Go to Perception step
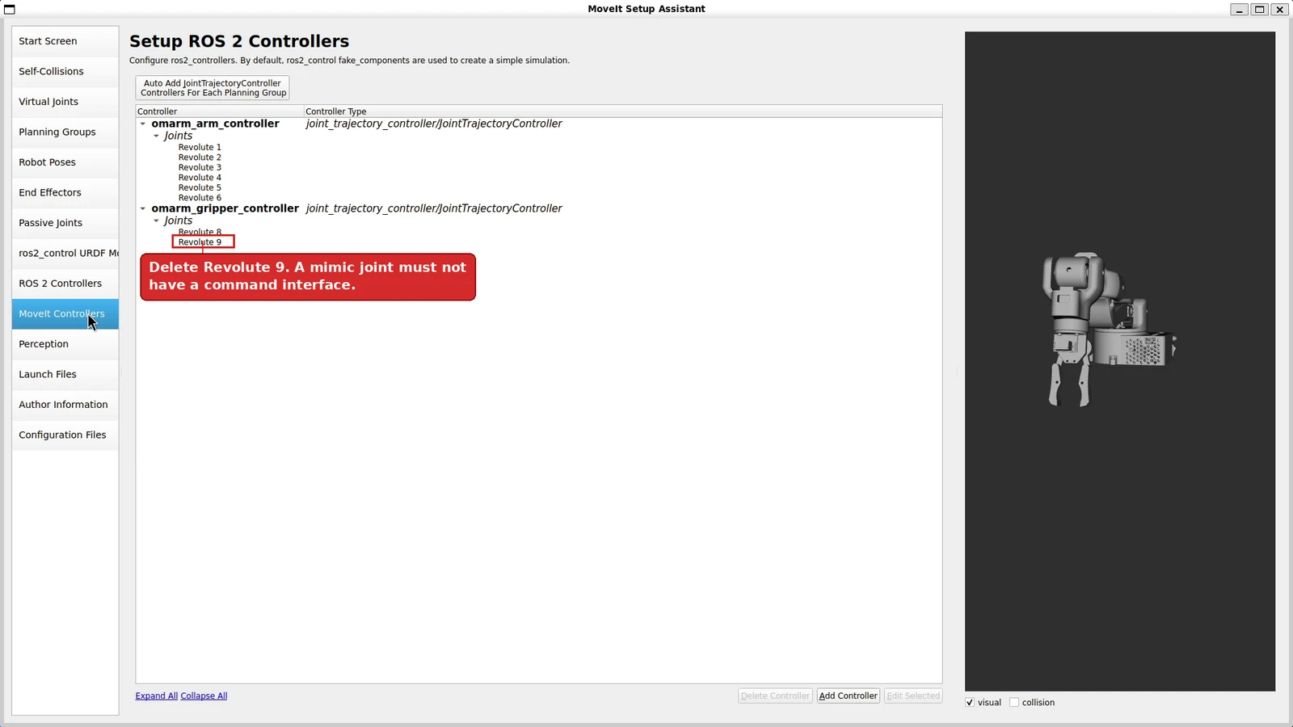Viewport: 1293px width, 727px height. pos(65,344)
